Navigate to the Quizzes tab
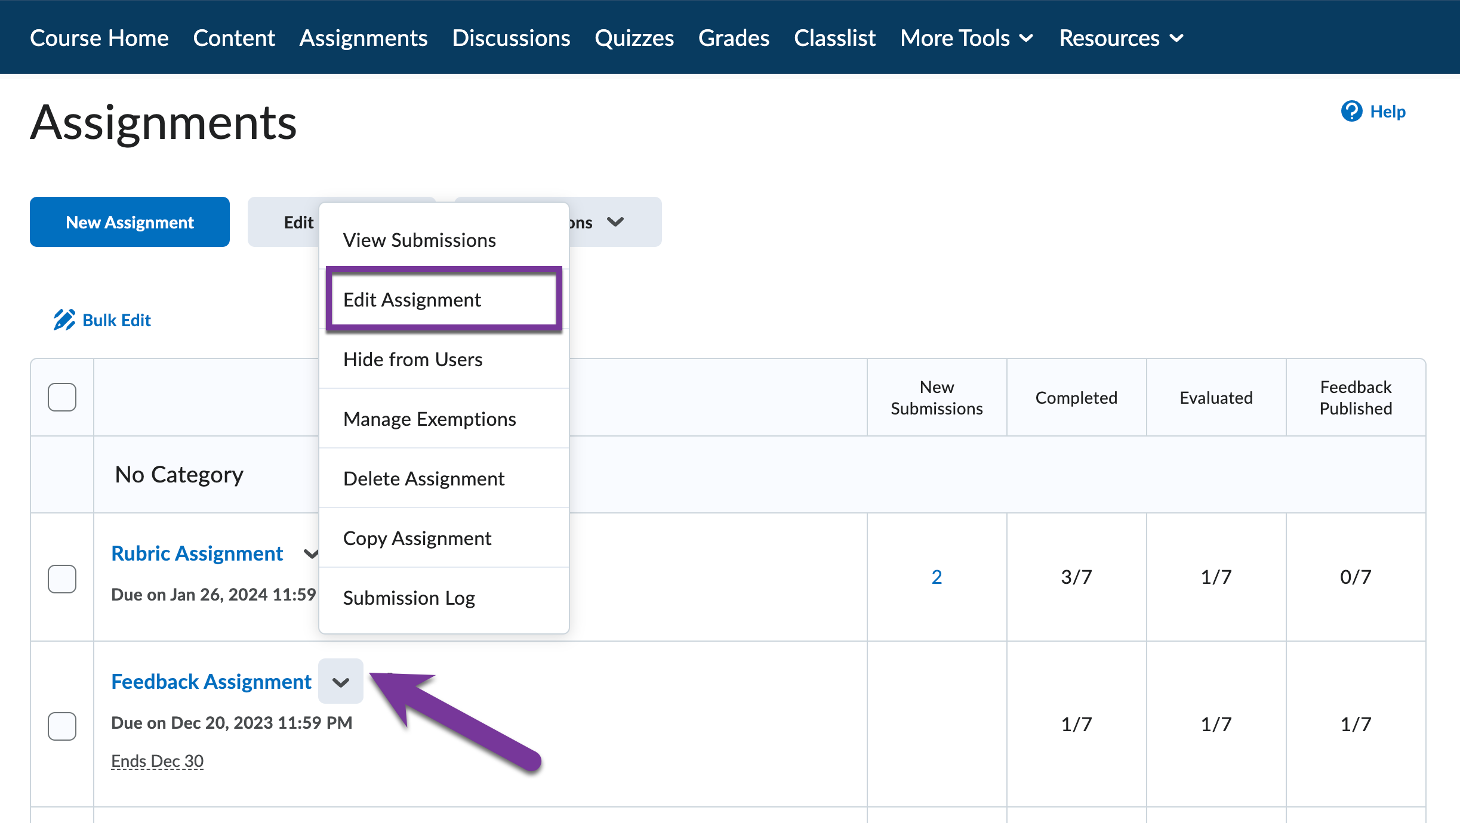1460x823 pixels. (x=634, y=38)
